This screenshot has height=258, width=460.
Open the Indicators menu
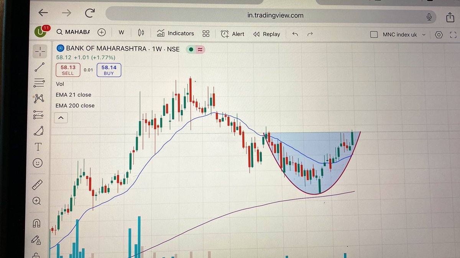point(176,33)
